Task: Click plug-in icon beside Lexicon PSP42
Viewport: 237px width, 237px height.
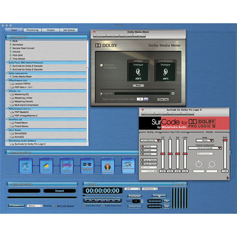Action: pyautogui.click(x=12, y=84)
